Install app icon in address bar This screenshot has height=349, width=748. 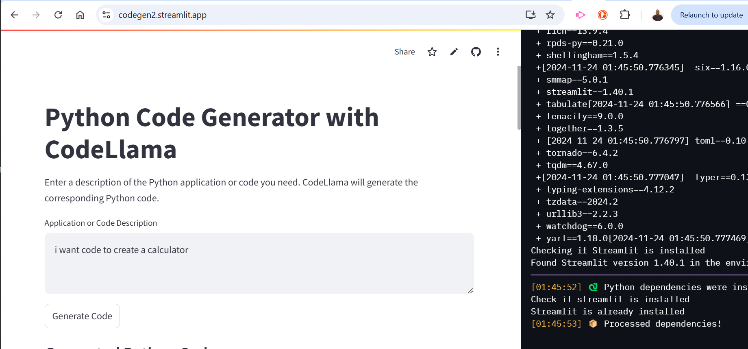(531, 15)
